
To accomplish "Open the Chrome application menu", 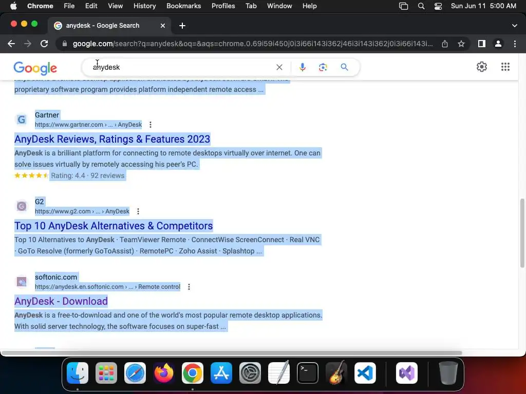I will 40,6.
